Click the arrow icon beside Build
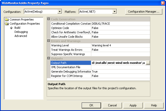This screenshot has height=111, width=166. [11, 28]
